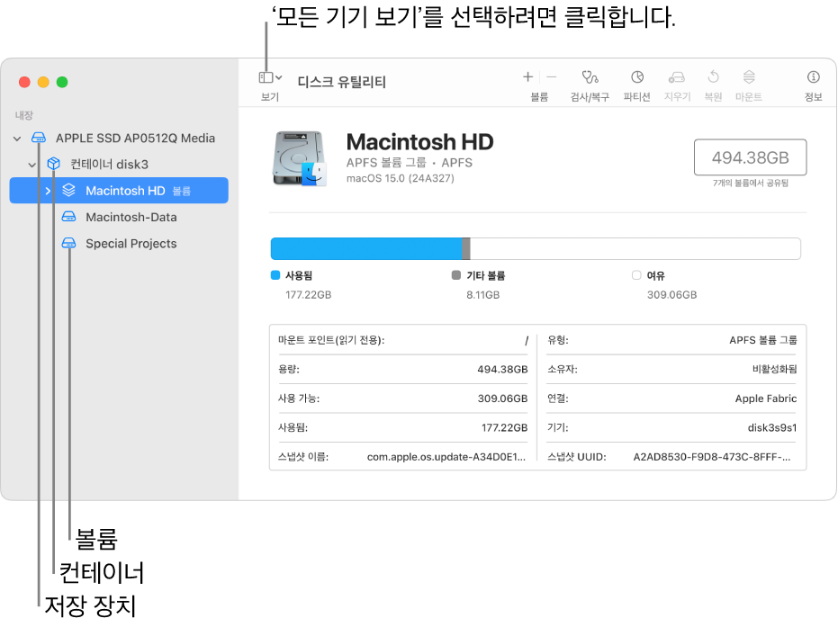Click the 309.06GB free value under legend
Image resolution: width=838 pixels, height=627 pixels.
671,295
